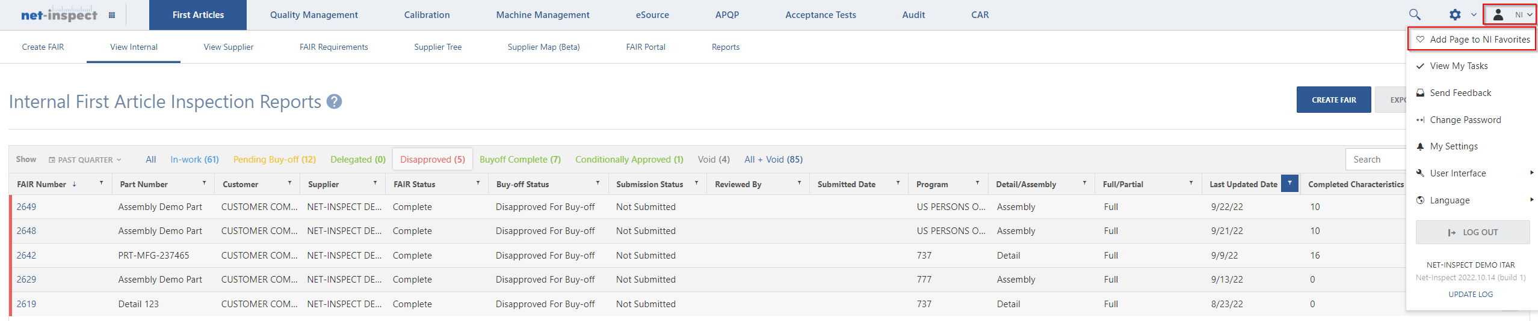This screenshot has height=321, width=1538.
Task: Open Quality Management module
Action: (x=313, y=15)
